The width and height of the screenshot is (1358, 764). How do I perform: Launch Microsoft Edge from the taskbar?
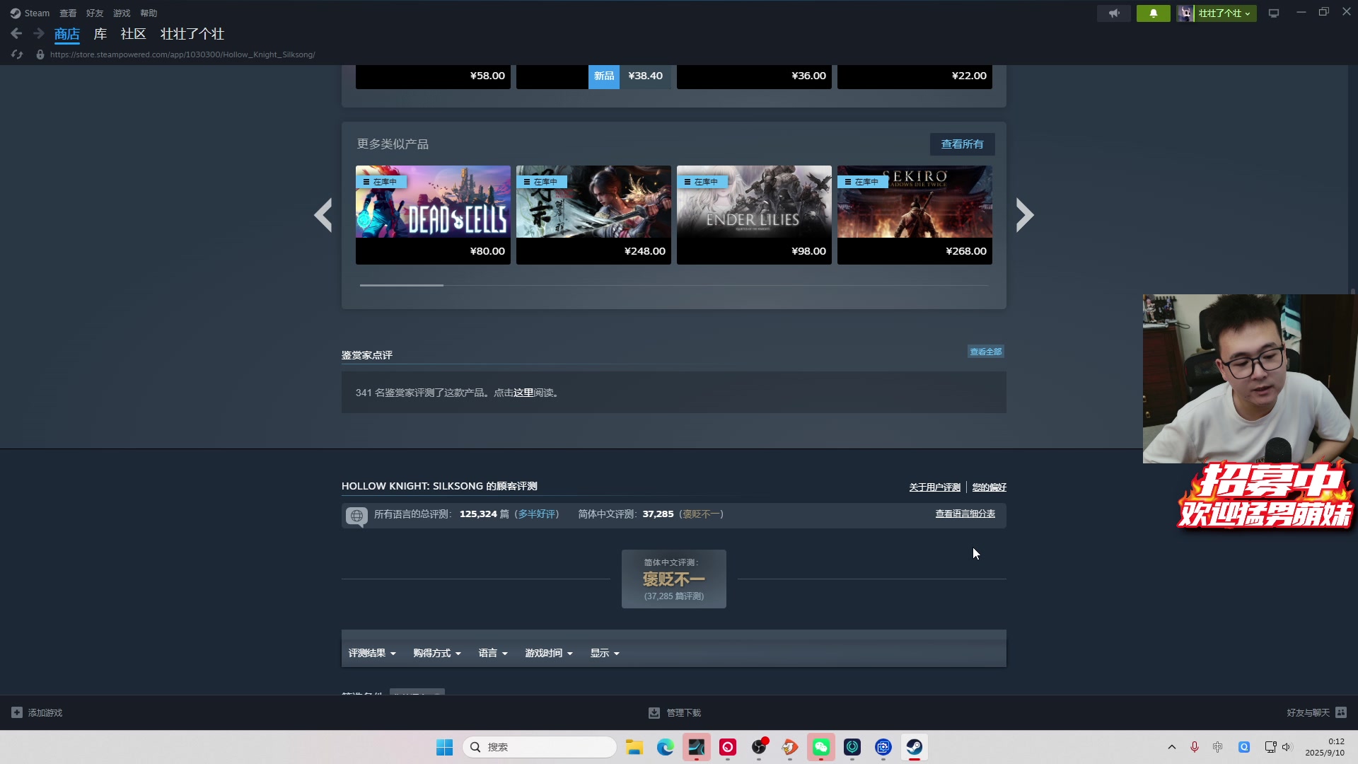click(665, 747)
